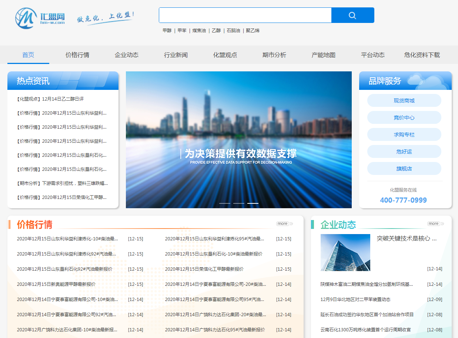The width and height of the screenshot is (458, 338).
Task: Expand the more link in 企业动态 section
Action: (x=434, y=223)
